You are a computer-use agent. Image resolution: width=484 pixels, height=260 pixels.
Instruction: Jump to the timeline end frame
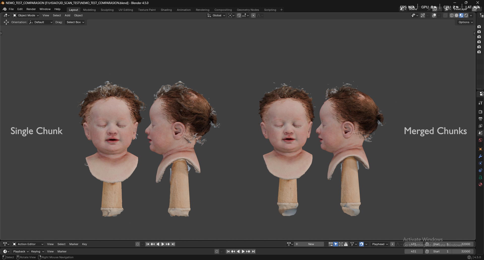[x=253, y=251]
